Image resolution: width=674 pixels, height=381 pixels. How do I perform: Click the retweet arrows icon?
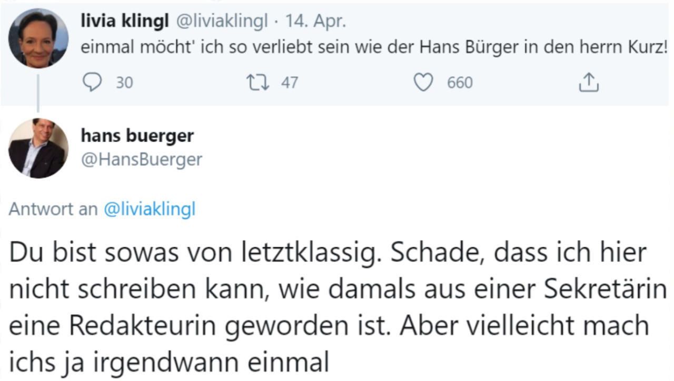(x=258, y=83)
